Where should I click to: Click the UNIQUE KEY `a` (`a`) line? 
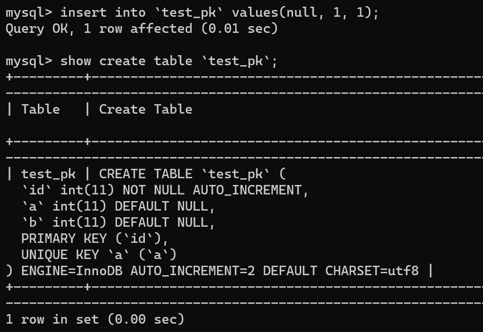point(99,255)
